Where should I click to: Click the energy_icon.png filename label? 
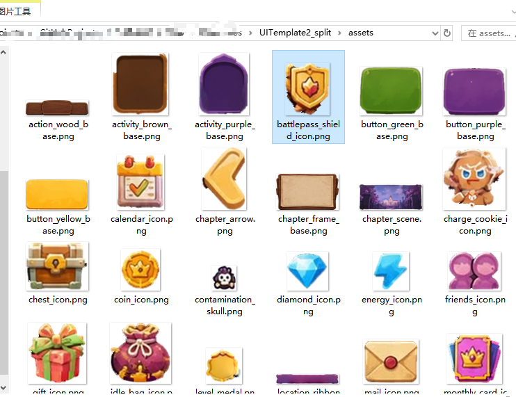[392, 305]
